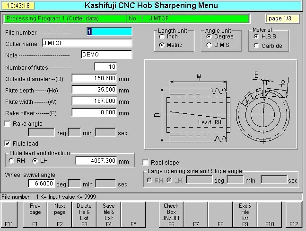Screen dimensions: 306x231
Task: Toggle Check Box ON/OFF F6 button
Action: point(171,214)
